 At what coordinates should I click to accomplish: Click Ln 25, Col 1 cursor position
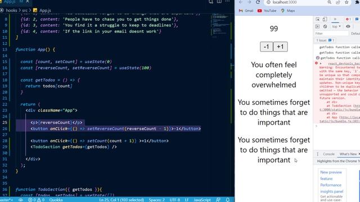[x=121, y=200]
